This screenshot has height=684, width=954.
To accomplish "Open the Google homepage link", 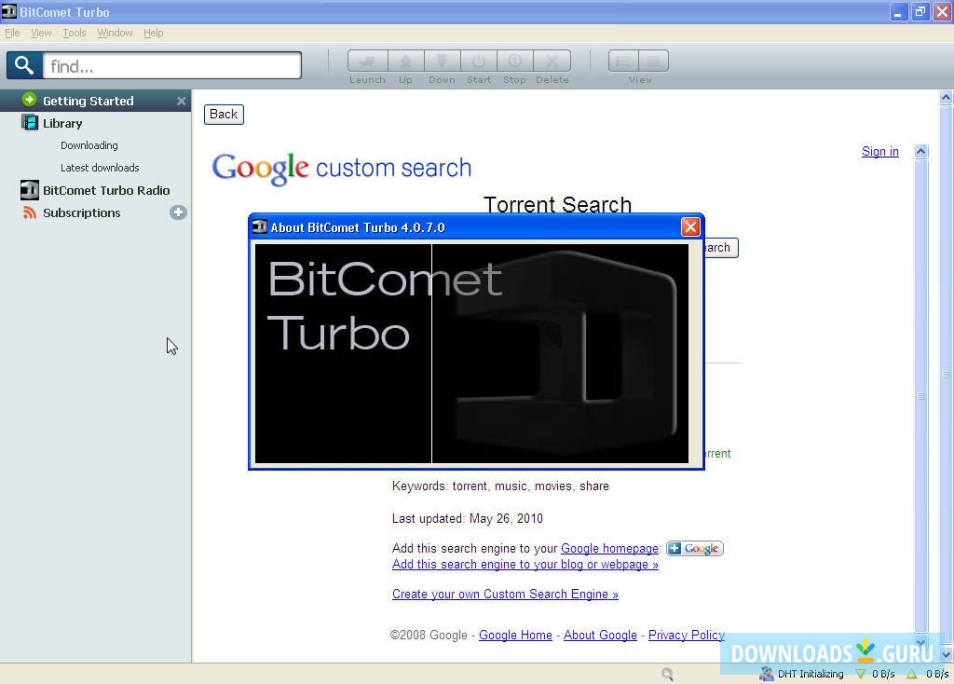I will click(609, 548).
